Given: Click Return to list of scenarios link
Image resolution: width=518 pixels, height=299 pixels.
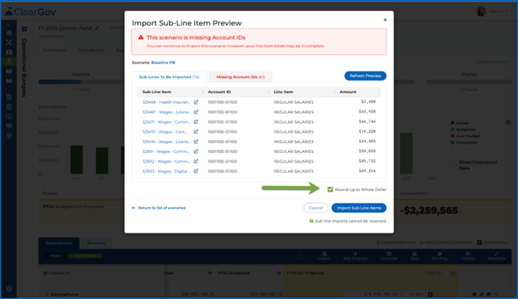Looking at the screenshot, I should click(159, 208).
